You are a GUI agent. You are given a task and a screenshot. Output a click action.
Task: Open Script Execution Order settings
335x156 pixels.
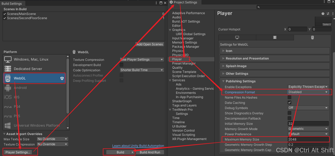[x=188, y=76]
